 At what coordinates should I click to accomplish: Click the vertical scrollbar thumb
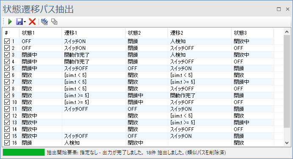coord(287,81)
